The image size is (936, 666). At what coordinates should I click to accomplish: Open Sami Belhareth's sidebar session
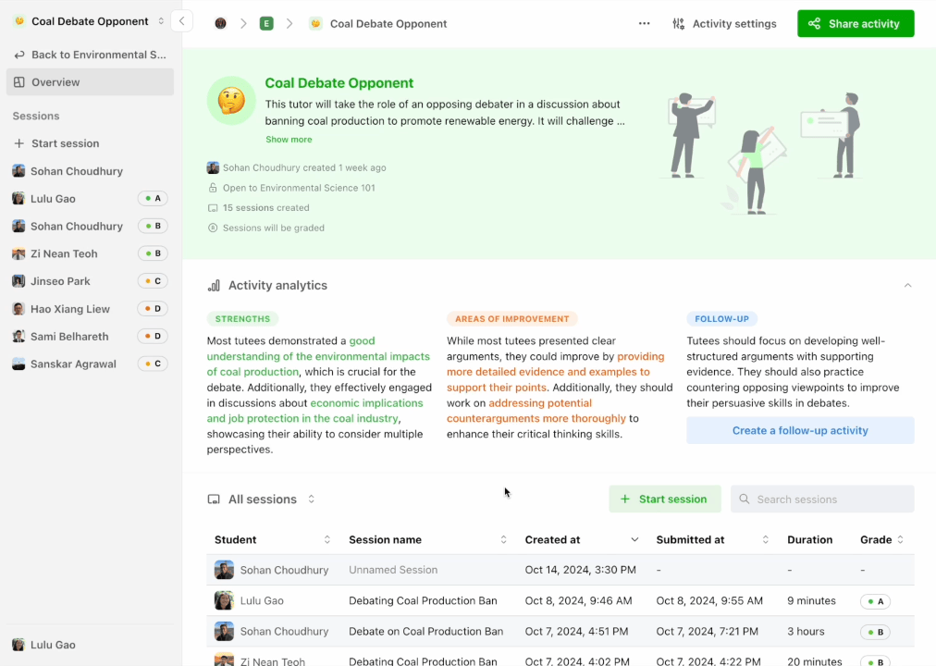(x=90, y=337)
